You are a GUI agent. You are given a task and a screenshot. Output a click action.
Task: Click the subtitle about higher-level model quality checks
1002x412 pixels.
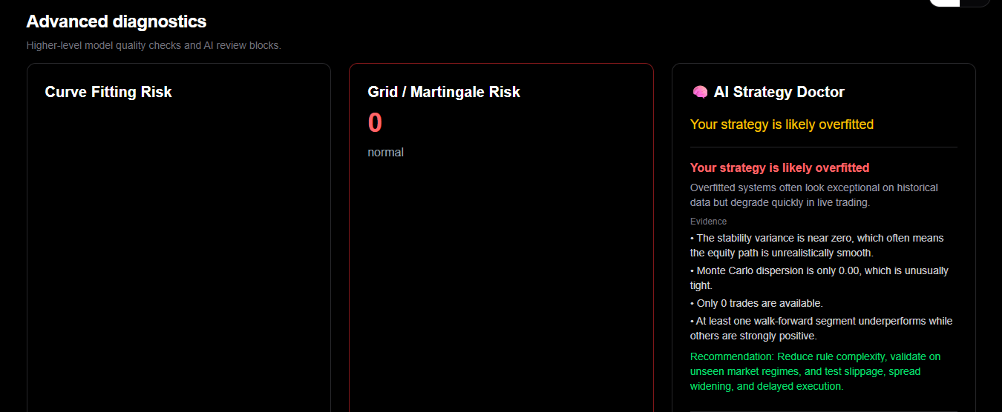pyautogui.click(x=154, y=45)
